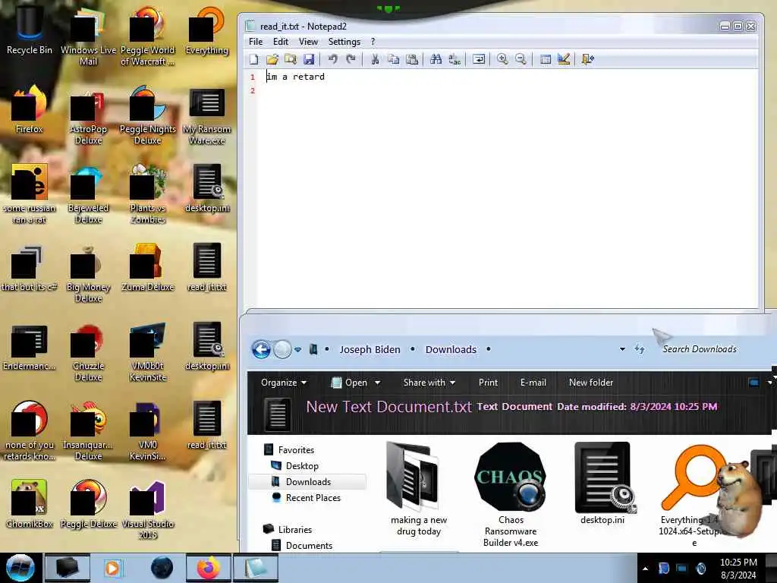Screen dimensions: 777x583
Task: Open the Windows Start menu orb
Action: point(20,568)
